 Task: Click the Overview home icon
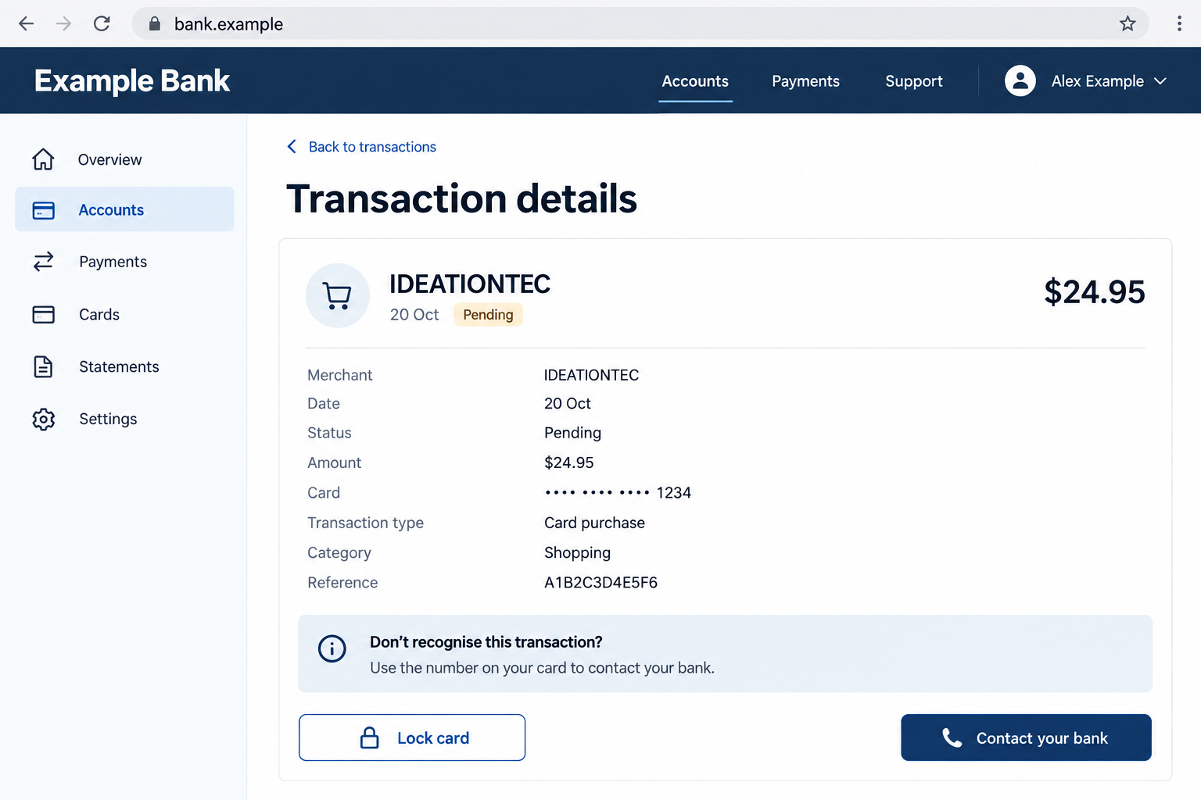click(x=43, y=159)
